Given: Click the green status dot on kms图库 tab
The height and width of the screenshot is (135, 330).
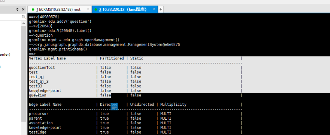Looking at the screenshot, I should [x=96, y=9].
